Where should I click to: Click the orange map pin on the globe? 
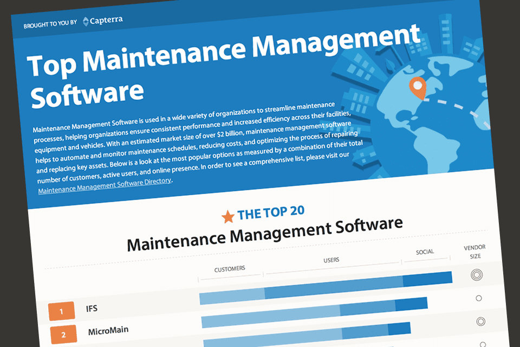(418, 88)
